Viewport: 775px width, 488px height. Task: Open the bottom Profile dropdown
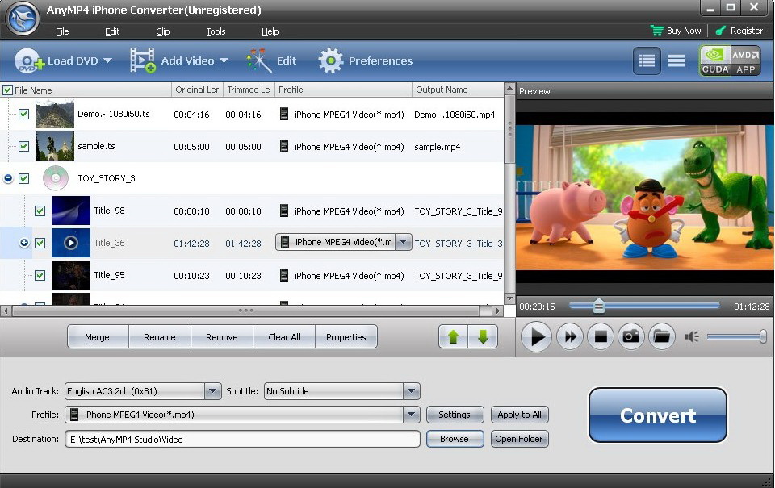pyautogui.click(x=411, y=415)
